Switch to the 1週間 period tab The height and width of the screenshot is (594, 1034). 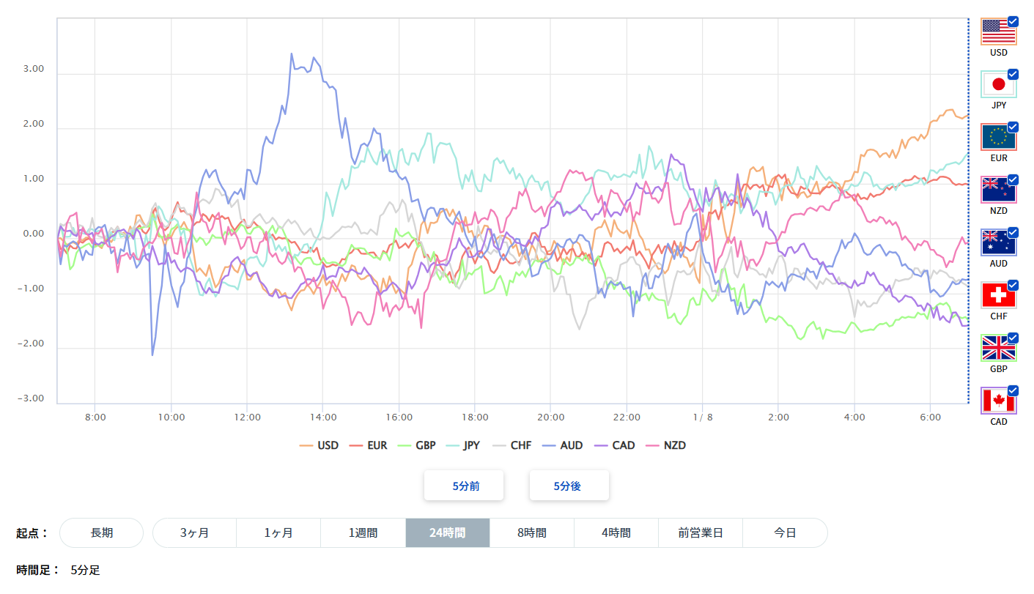pos(363,532)
